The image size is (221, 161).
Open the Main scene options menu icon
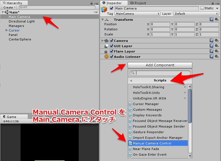[96, 12]
